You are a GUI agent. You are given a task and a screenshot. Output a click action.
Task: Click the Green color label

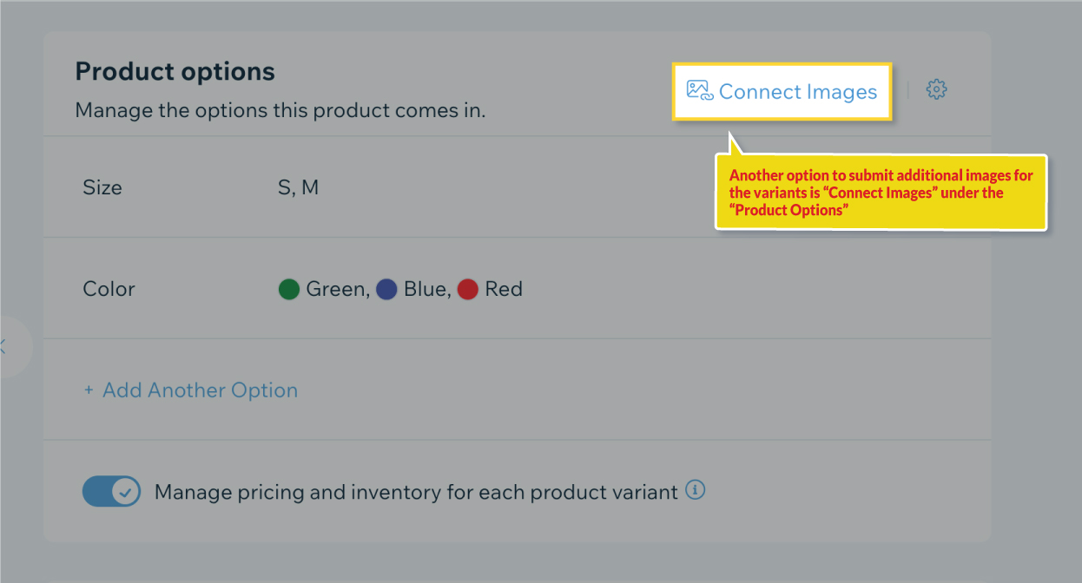338,289
